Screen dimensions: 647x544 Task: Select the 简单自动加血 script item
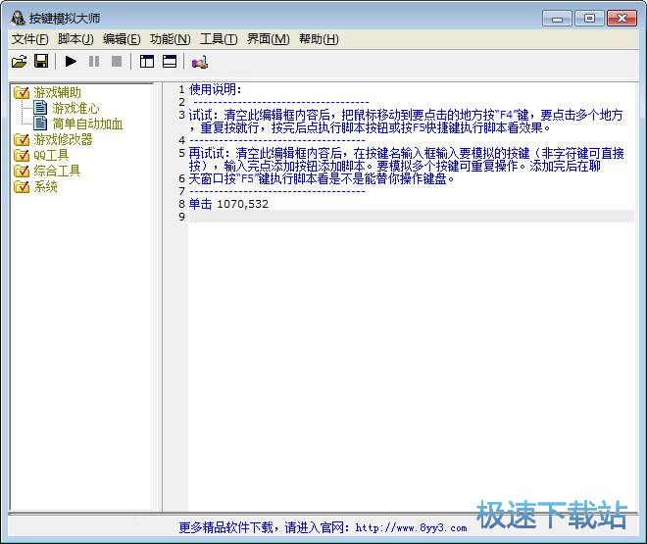[x=87, y=124]
